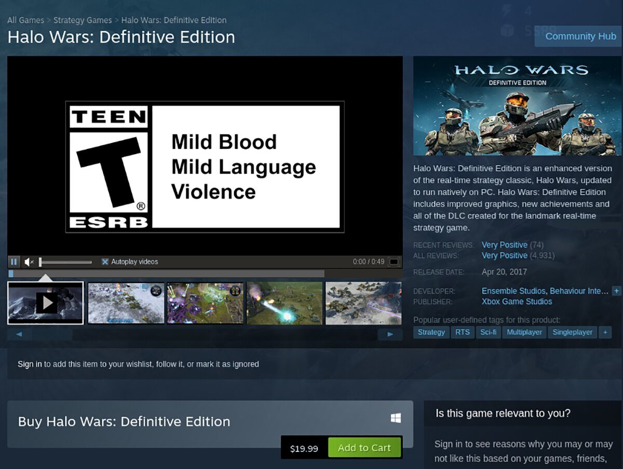Open developer Ensemble Studios link
Image resolution: width=623 pixels, height=469 pixels.
pyautogui.click(x=513, y=291)
